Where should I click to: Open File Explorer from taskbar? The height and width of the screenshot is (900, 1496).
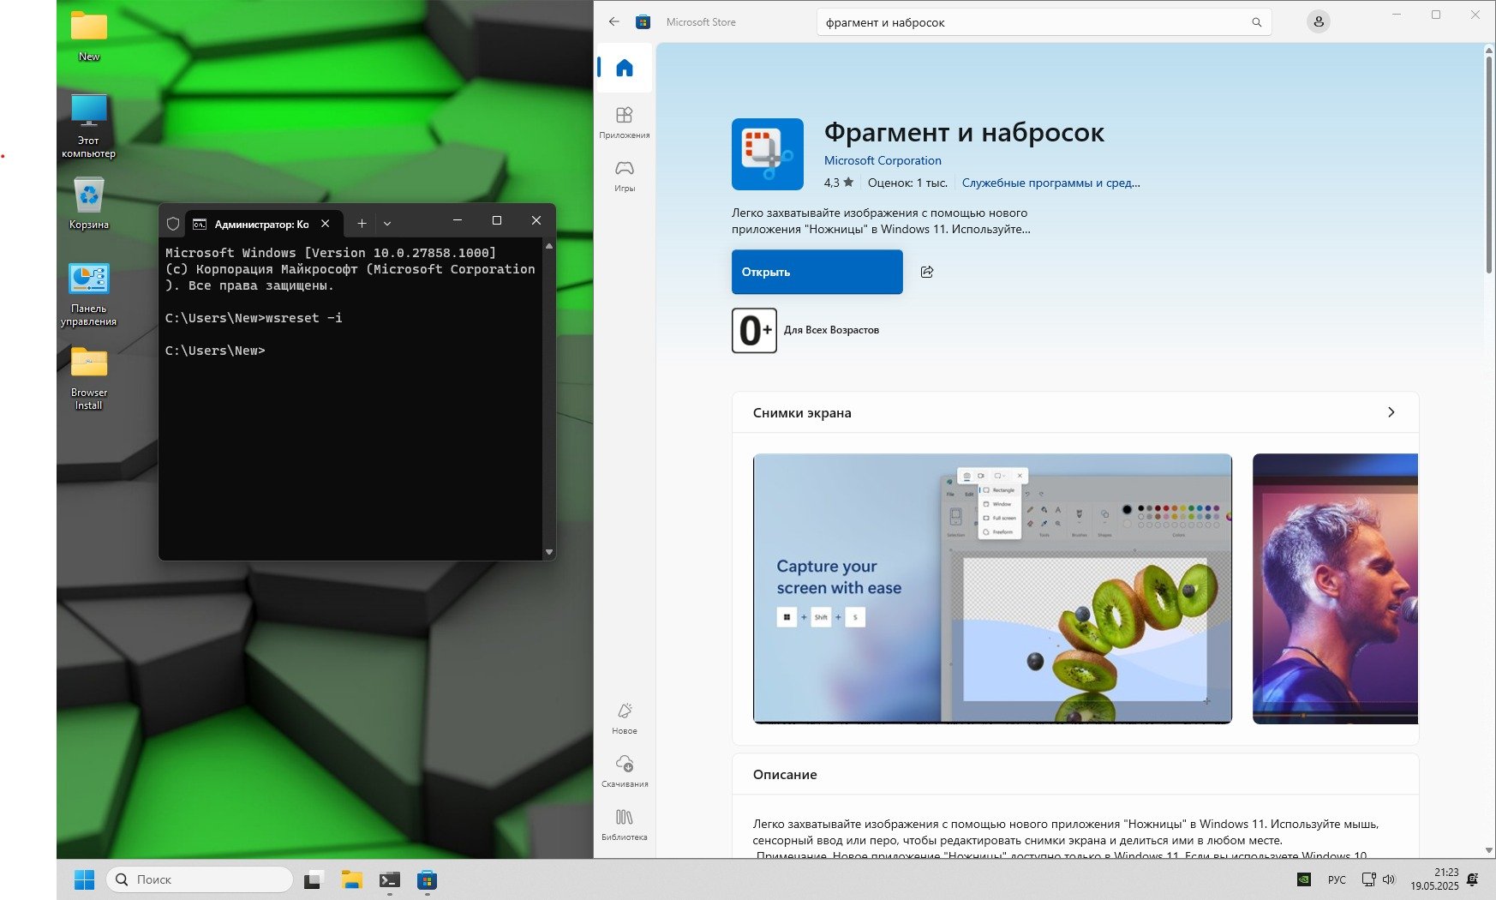pos(351,879)
